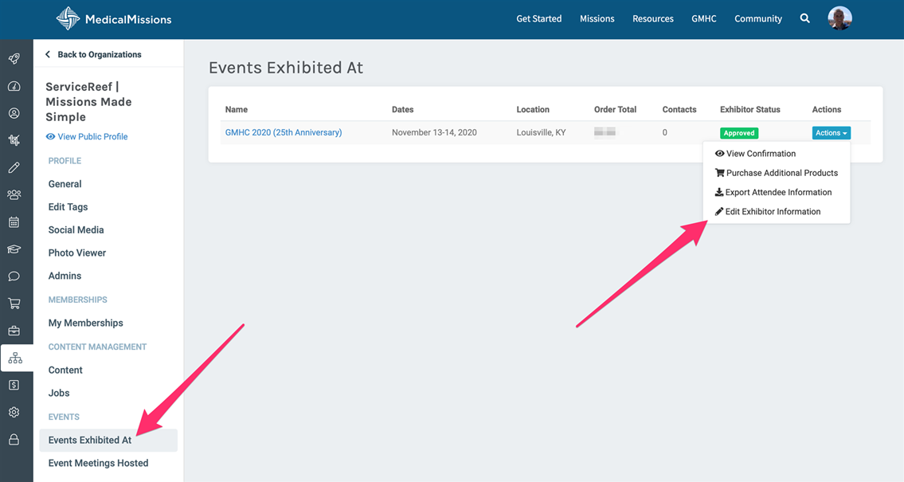
Task: Open the settings gear sidebar icon
Action: point(14,413)
